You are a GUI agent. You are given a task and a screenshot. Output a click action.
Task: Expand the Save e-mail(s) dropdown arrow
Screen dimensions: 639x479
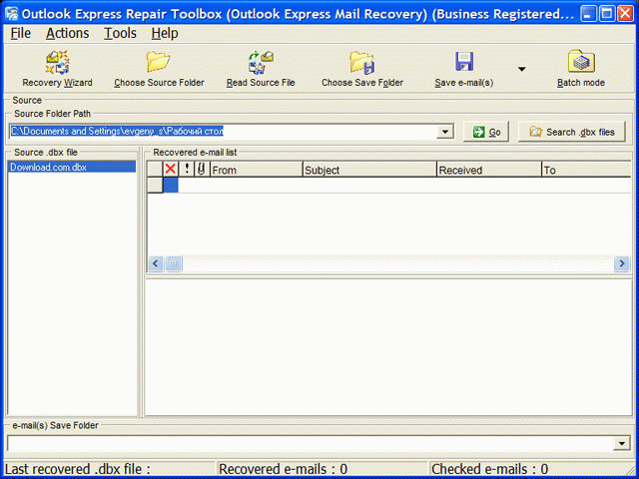(x=521, y=69)
